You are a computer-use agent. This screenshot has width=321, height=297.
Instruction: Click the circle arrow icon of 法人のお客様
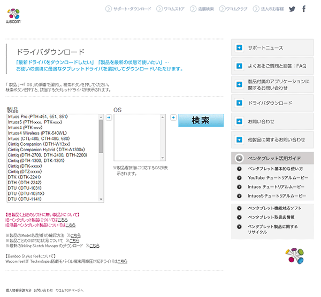pyautogui.click(x=256, y=9)
